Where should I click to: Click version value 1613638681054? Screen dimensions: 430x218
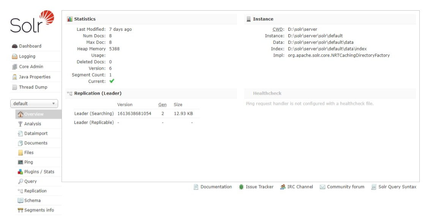(x=134, y=114)
